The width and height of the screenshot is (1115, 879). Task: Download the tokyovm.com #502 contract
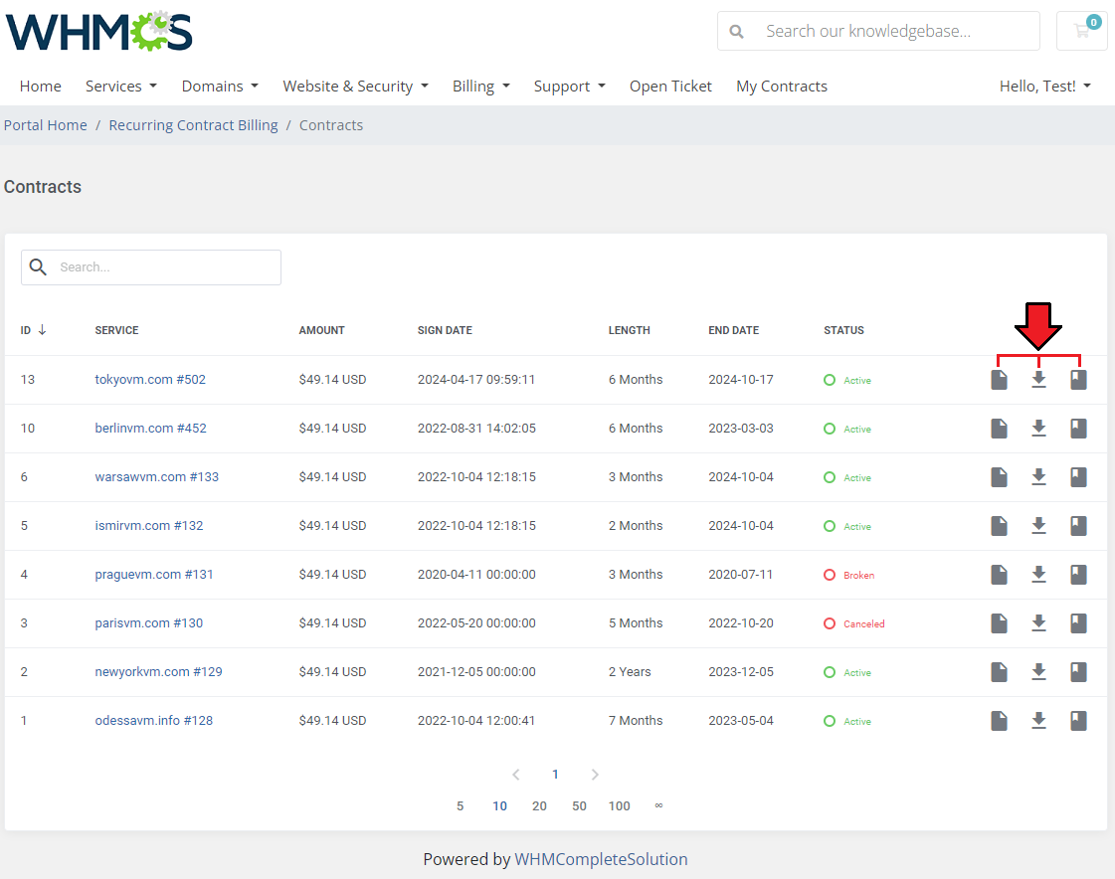point(1039,380)
